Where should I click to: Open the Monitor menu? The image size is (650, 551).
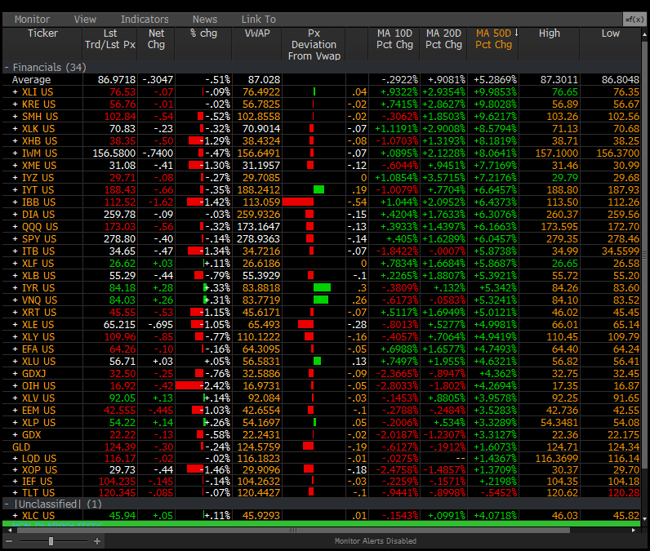tap(32, 19)
